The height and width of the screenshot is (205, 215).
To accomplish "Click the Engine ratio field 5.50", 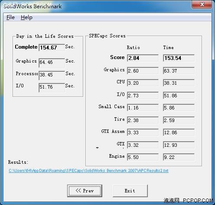I will [x=143, y=157].
